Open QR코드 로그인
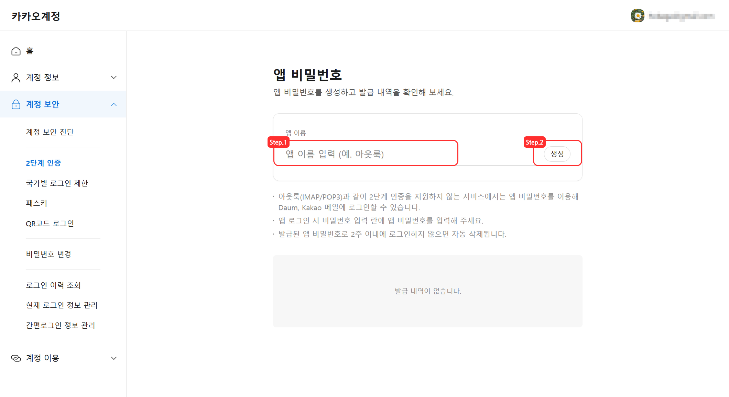Viewport: 729px width, 397px height. click(50, 223)
